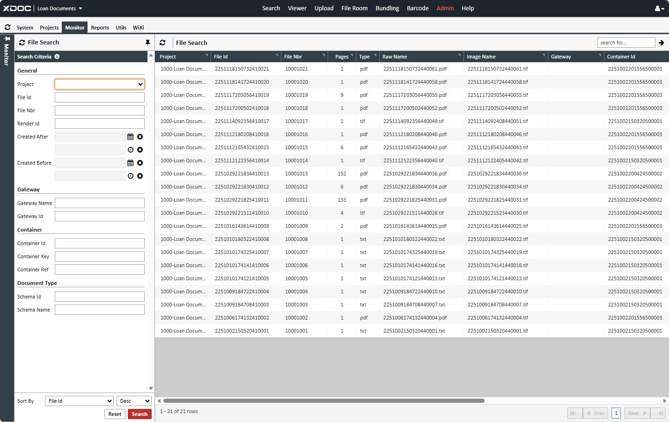Open the Loan Documents project dropdown
This screenshot has width=669, height=422.
pyautogui.click(x=60, y=8)
